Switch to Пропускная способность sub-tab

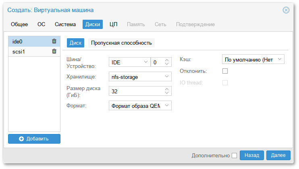[x=121, y=43]
